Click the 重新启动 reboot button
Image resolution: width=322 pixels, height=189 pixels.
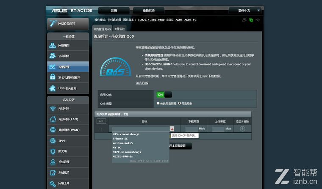point(149,11)
